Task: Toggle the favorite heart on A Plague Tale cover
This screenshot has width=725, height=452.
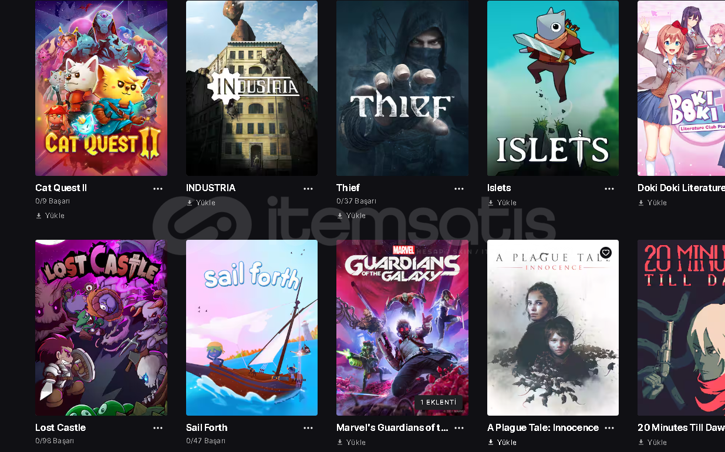Action: pyautogui.click(x=606, y=253)
